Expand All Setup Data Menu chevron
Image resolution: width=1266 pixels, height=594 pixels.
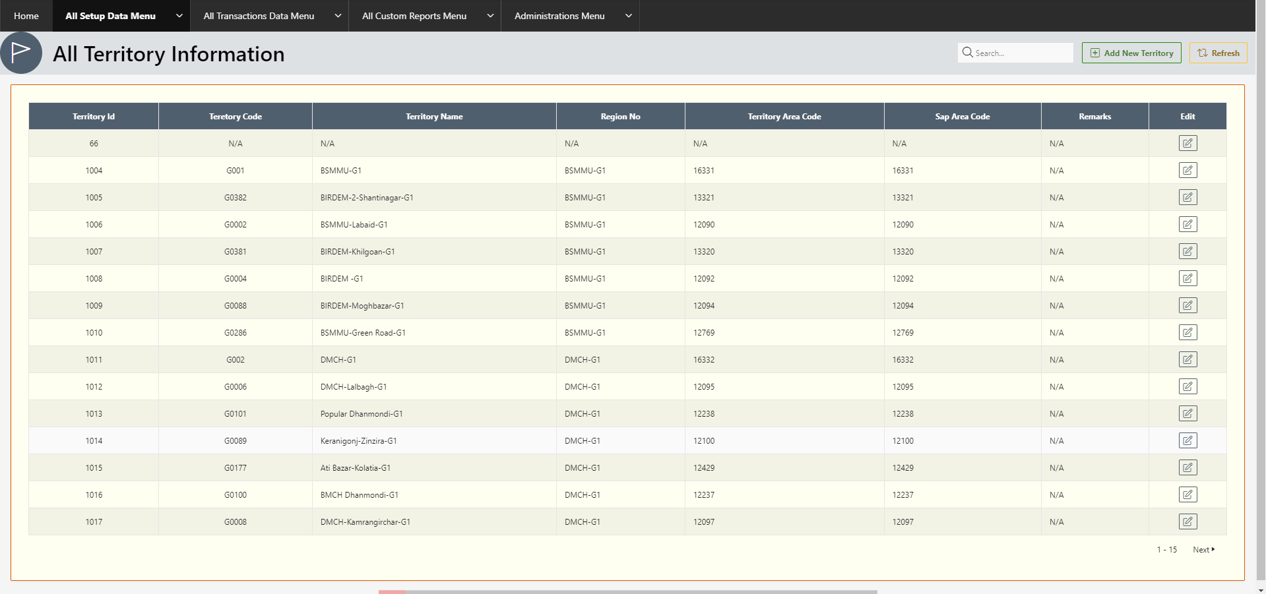[x=179, y=16]
